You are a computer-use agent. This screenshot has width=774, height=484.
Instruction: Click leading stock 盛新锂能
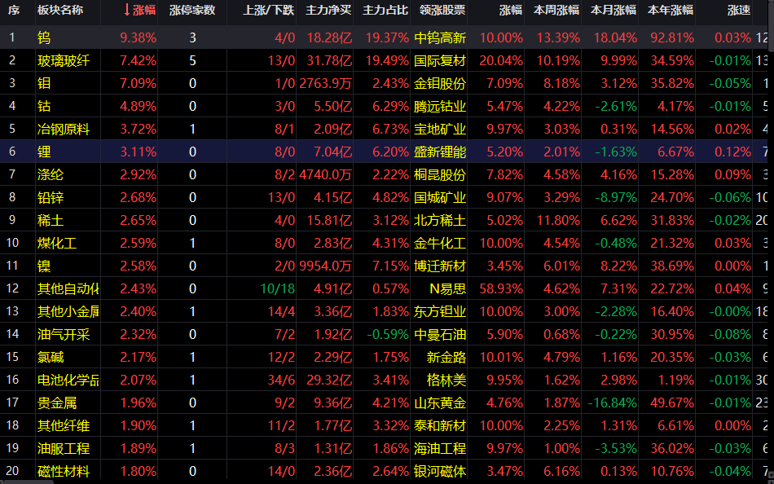click(440, 152)
